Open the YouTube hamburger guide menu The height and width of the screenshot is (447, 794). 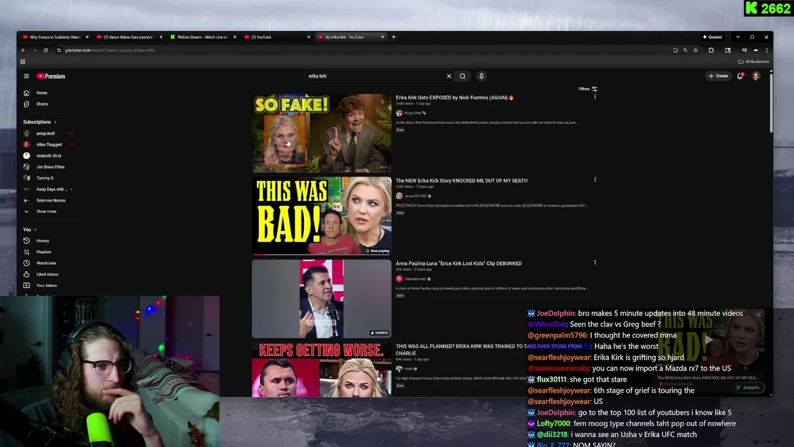point(26,76)
